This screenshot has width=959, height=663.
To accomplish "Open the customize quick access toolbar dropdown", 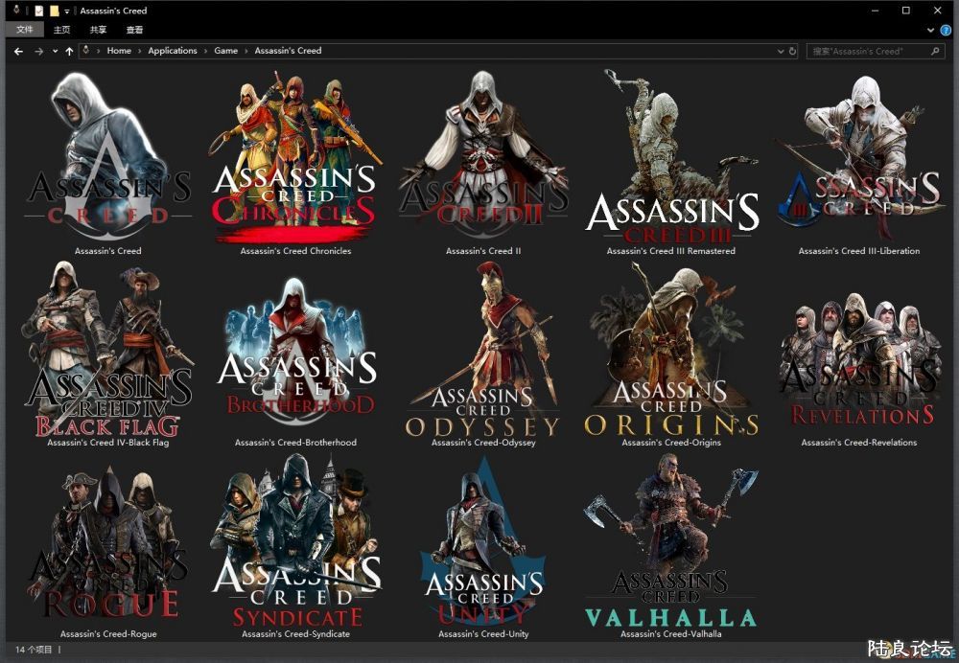I will (x=67, y=11).
